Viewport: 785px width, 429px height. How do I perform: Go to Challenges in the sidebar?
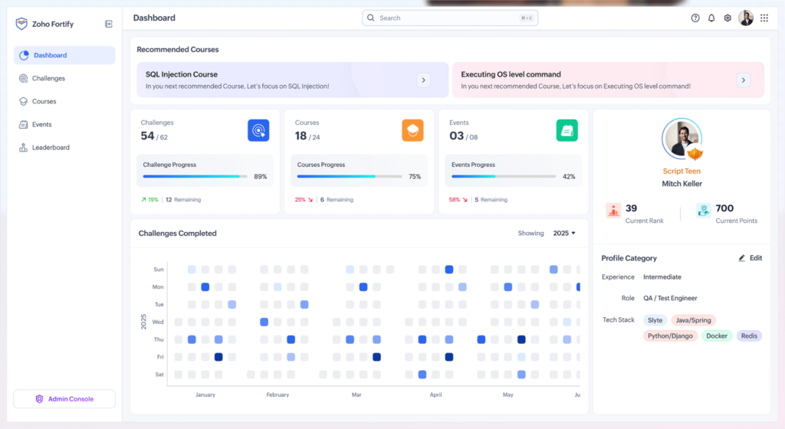64,78
